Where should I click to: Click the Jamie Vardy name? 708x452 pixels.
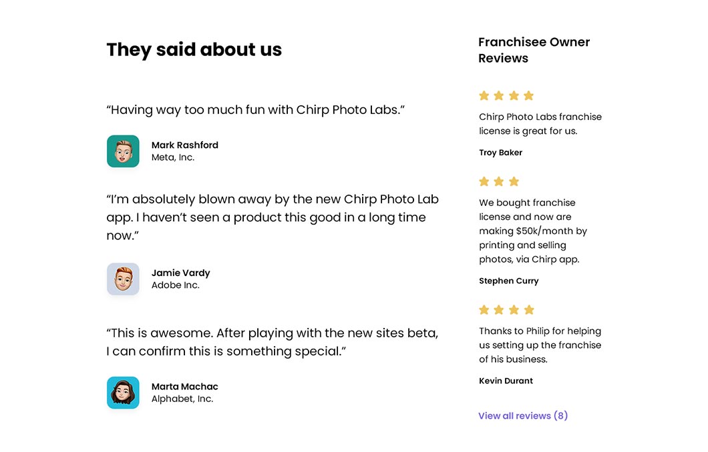(x=180, y=273)
